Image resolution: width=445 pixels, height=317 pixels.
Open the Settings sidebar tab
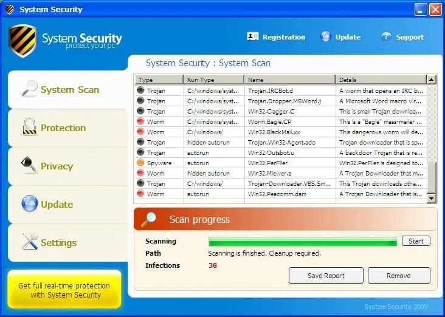pos(68,243)
